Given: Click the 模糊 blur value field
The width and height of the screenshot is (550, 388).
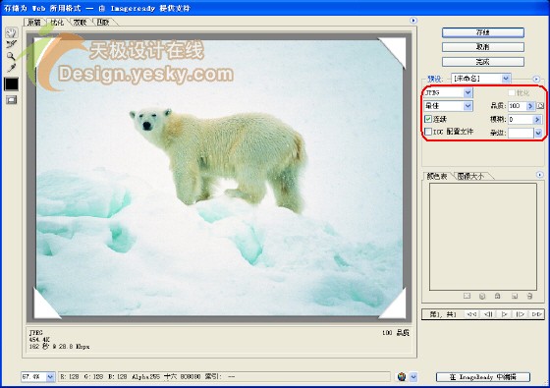Looking at the screenshot, I should [x=521, y=120].
